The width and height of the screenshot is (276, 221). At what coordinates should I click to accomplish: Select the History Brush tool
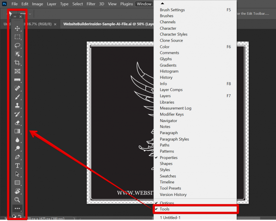(x=17, y=114)
